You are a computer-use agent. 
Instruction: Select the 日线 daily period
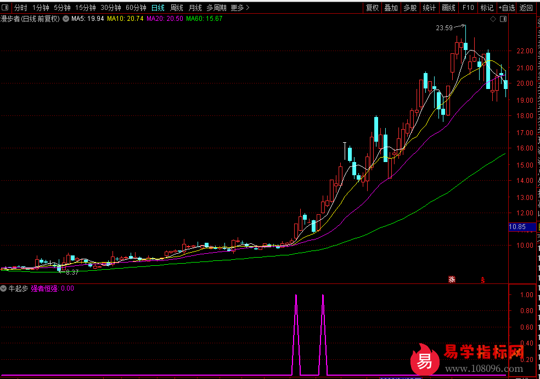point(158,8)
